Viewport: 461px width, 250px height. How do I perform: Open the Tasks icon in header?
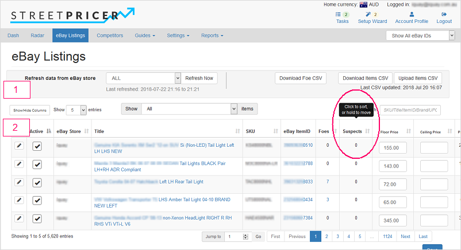click(342, 14)
